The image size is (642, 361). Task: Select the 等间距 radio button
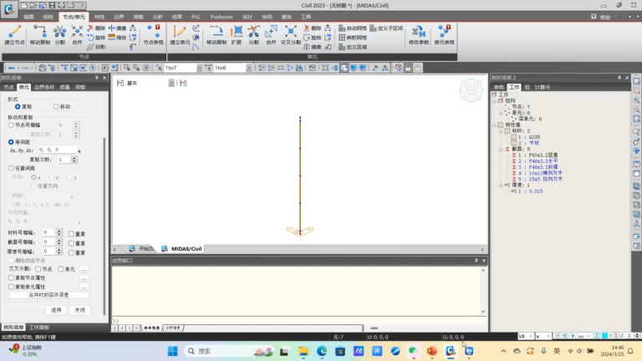coord(11,142)
